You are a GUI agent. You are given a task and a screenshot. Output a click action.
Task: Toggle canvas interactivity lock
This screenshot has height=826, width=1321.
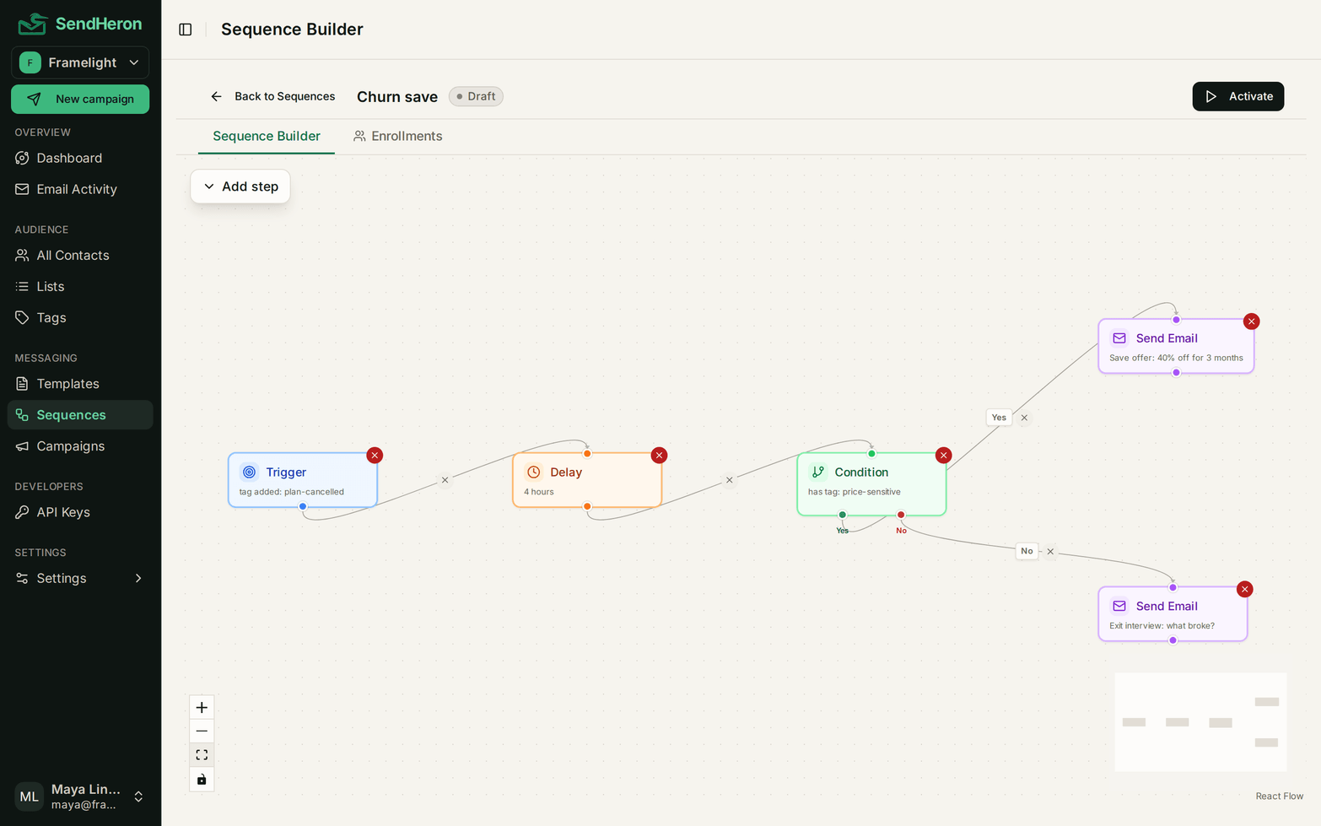(x=202, y=779)
